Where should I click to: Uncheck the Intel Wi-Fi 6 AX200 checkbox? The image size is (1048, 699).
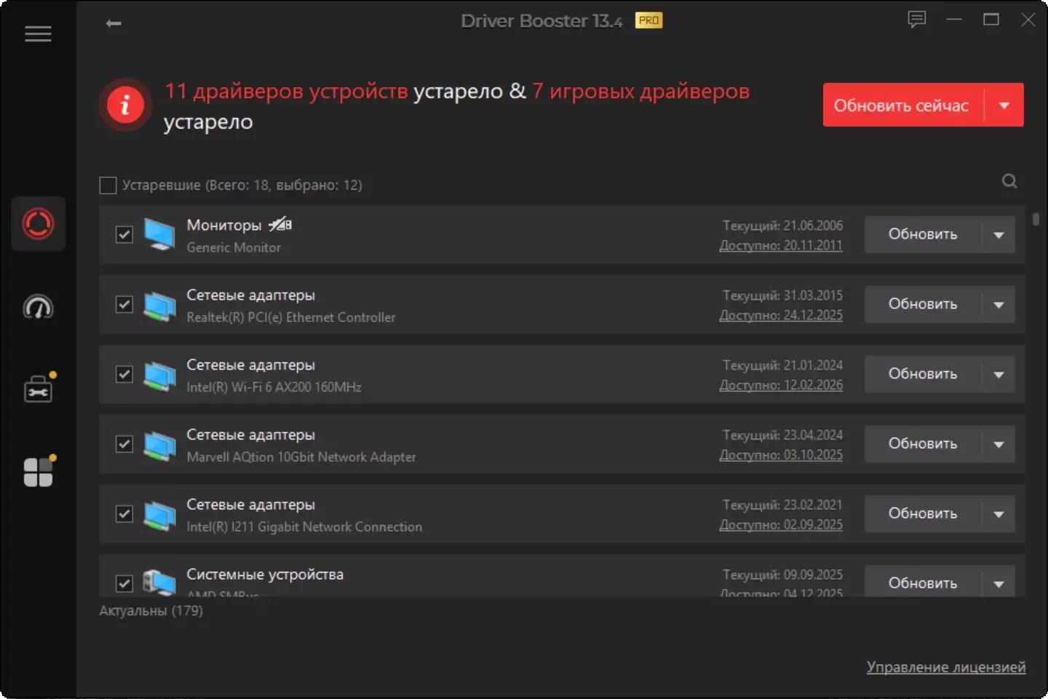click(x=124, y=374)
